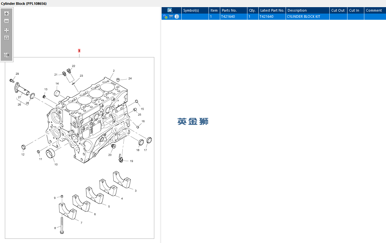Viewport: 386px width, 243px height.
Task: Click callout 3 by the bearing cap
Action: (136, 191)
